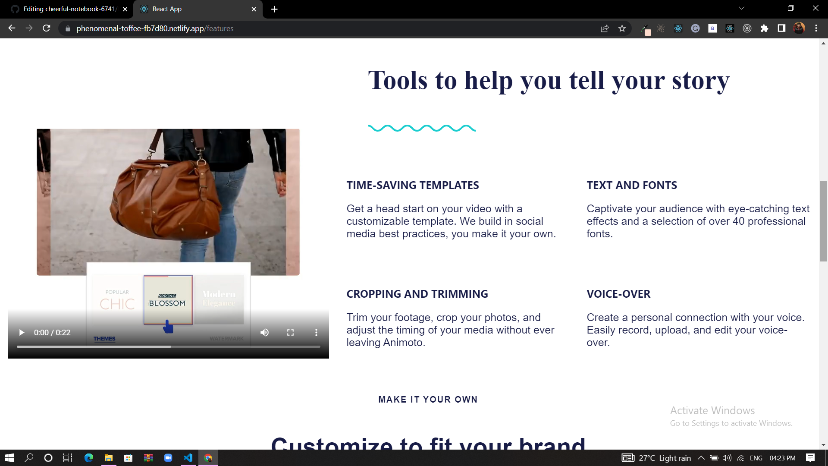Click the back navigation button
The width and height of the screenshot is (828, 466).
pos(12,28)
